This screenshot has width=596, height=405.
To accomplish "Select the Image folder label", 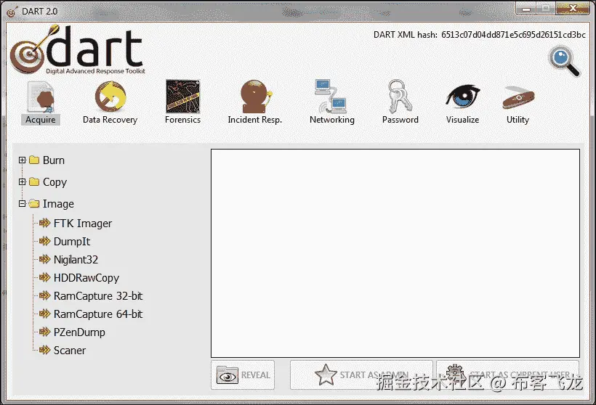I will [58, 204].
